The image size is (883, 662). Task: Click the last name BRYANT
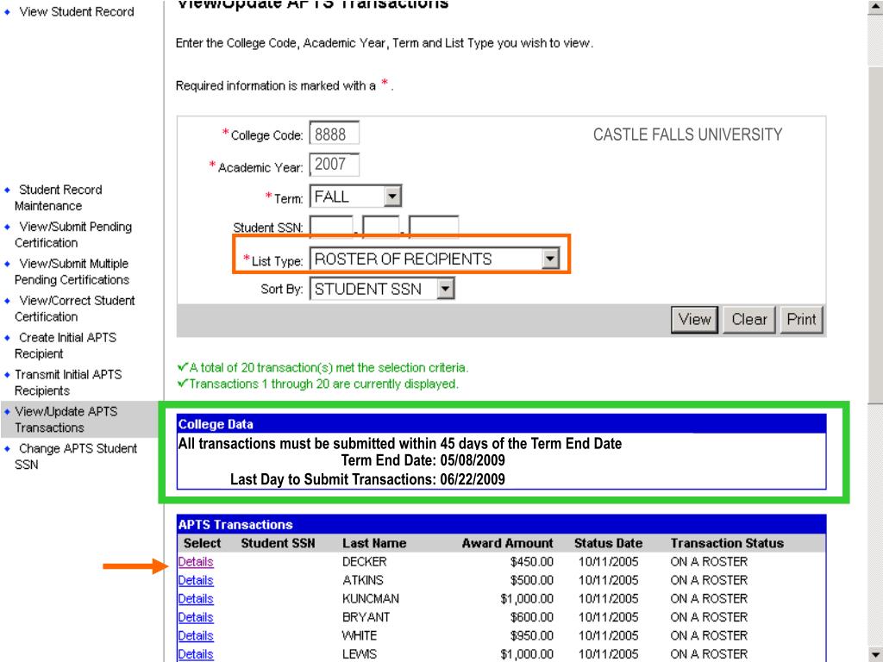[366, 617]
